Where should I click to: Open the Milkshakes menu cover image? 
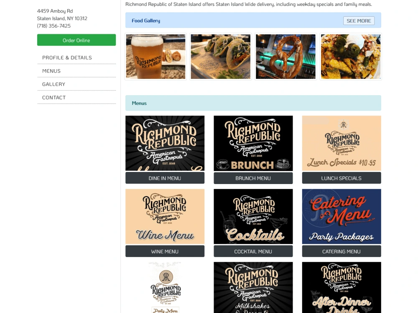click(x=253, y=288)
